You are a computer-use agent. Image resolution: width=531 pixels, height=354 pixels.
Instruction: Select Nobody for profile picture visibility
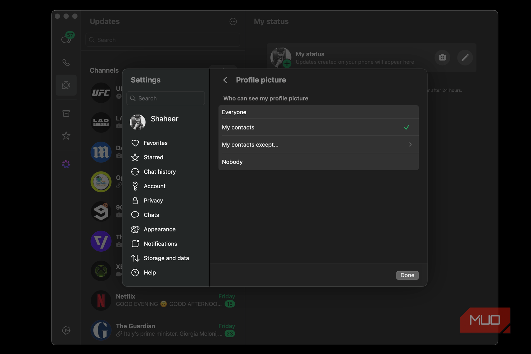[x=319, y=162]
